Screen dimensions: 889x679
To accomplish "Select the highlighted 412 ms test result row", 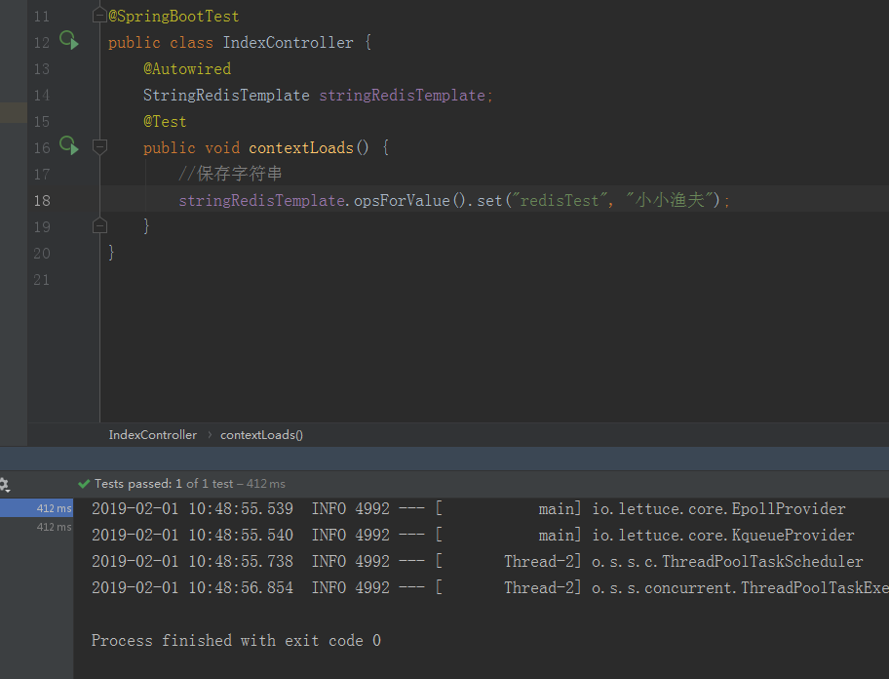I will pos(36,508).
